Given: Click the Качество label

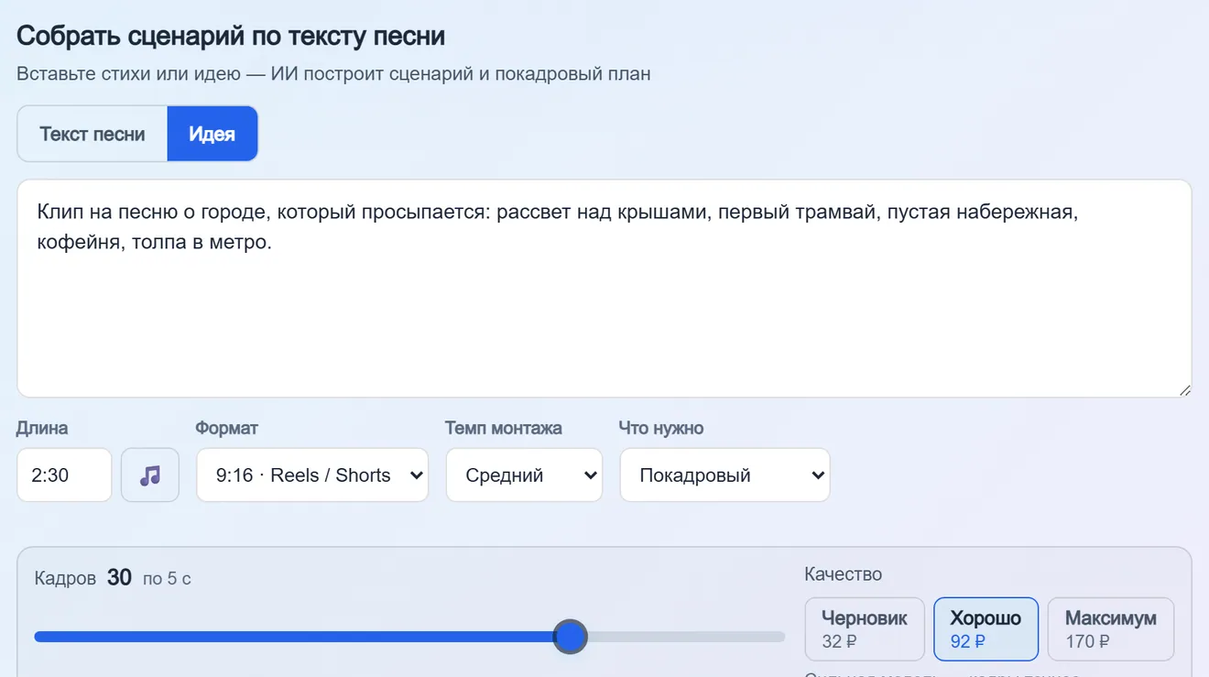Looking at the screenshot, I should click(843, 574).
